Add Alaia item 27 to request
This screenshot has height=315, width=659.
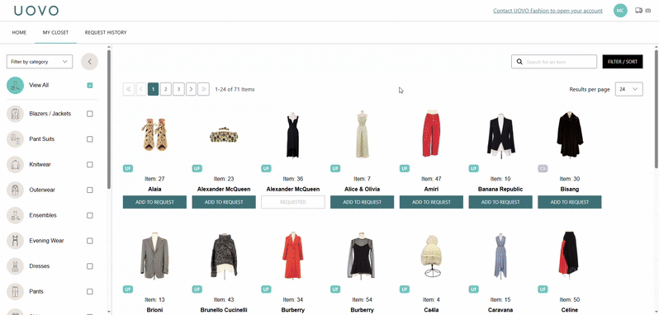pyautogui.click(x=154, y=202)
